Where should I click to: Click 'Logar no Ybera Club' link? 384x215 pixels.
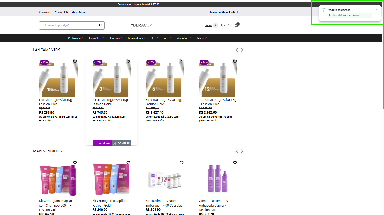224,12
